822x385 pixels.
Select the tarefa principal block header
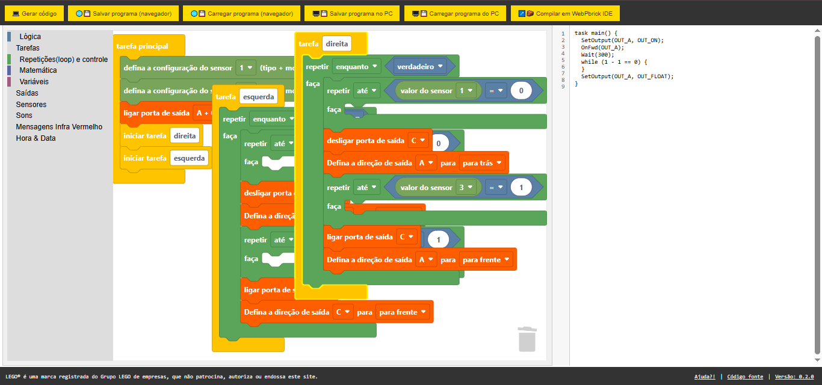click(x=143, y=46)
